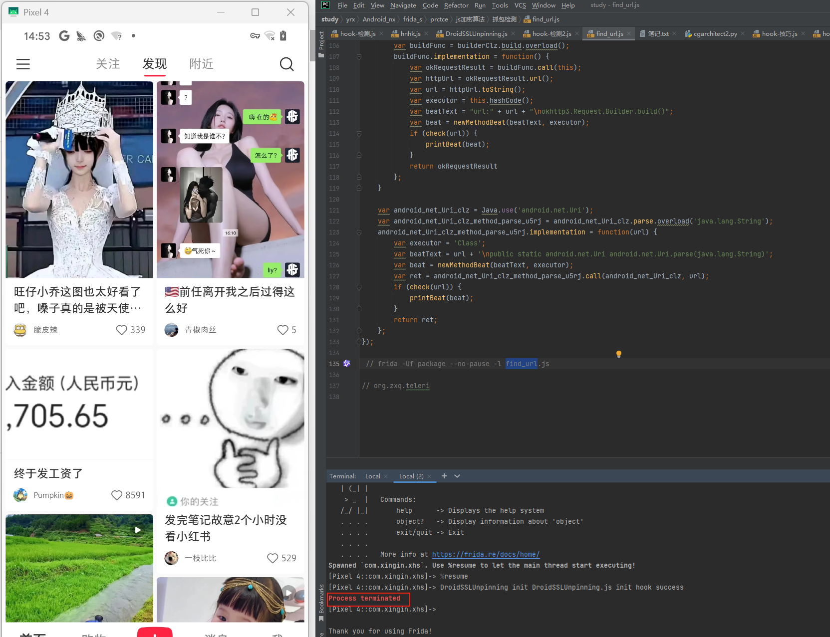This screenshot has width=830, height=637.
Task: Click the blue Frida gutter icon on line 135
Action: pyautogui.click(x=346, y=364)
